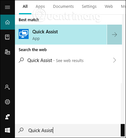Click the add account person icon

(7, 87)
